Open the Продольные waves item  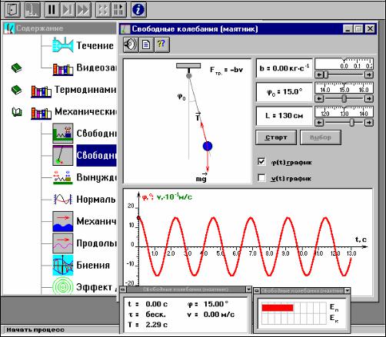pyautogui.click(x=96, y=243)
